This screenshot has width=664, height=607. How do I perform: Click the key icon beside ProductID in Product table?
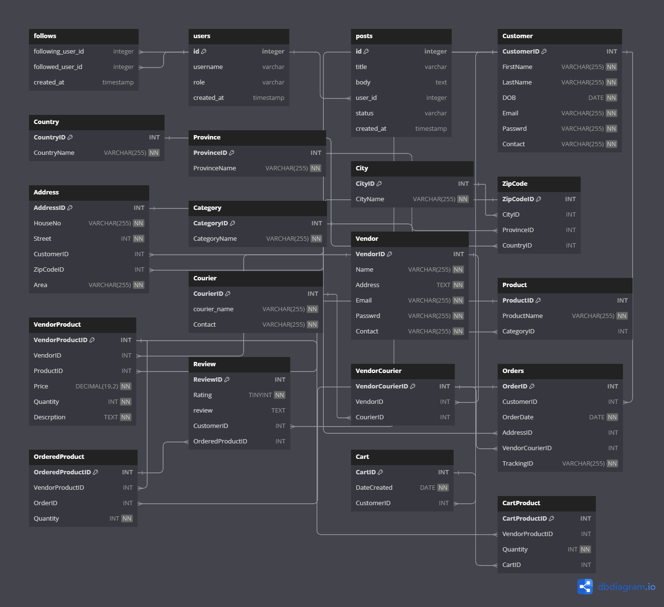click(x=538, y=301)
